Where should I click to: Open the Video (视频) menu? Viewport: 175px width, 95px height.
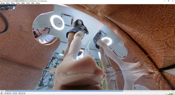pos(18,3)
